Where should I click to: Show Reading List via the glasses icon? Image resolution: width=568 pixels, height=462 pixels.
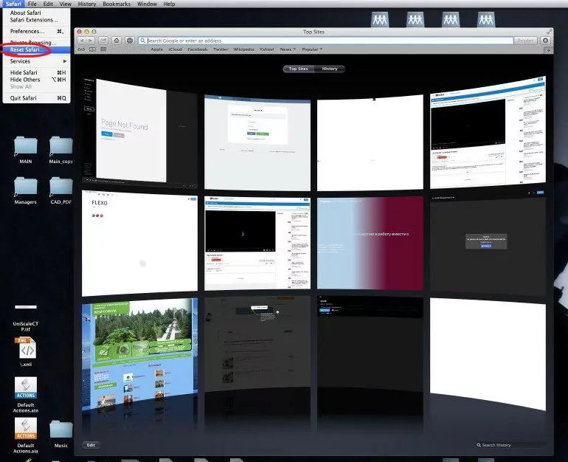(x=81, y=49)
